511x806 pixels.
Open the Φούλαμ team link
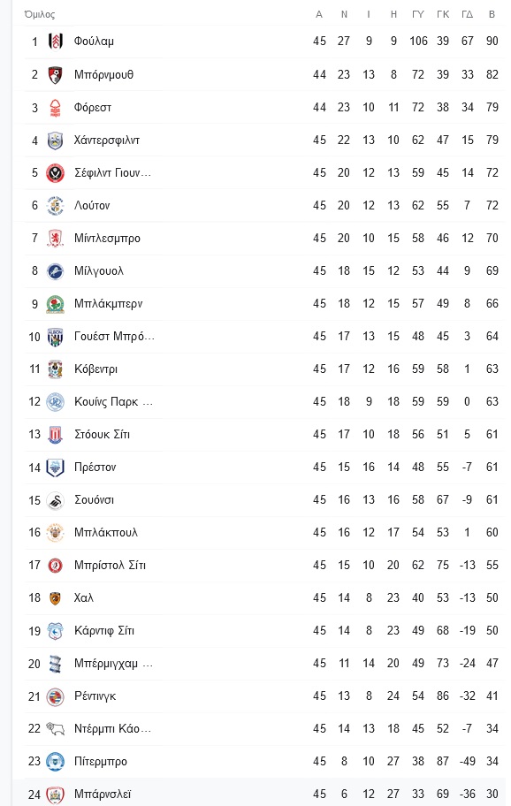94,42
